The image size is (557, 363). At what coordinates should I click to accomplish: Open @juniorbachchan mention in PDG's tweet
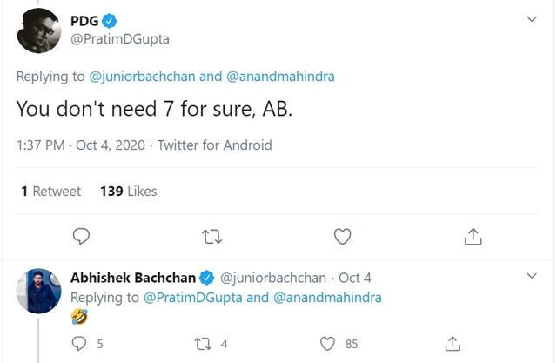142,77
